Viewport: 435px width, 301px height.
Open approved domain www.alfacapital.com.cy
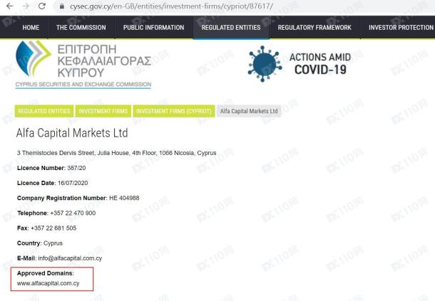coord(48,283)
